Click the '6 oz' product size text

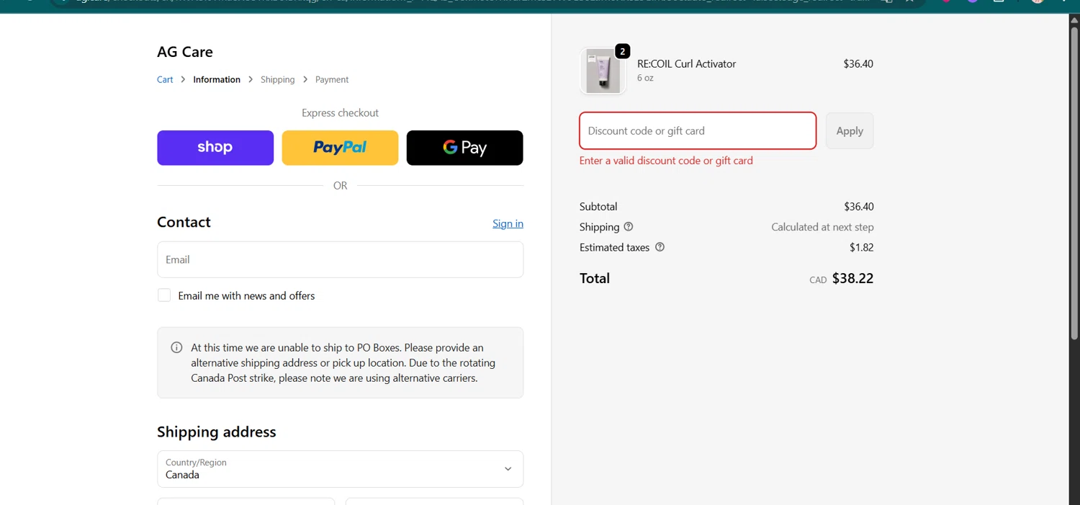click(645, 78)
